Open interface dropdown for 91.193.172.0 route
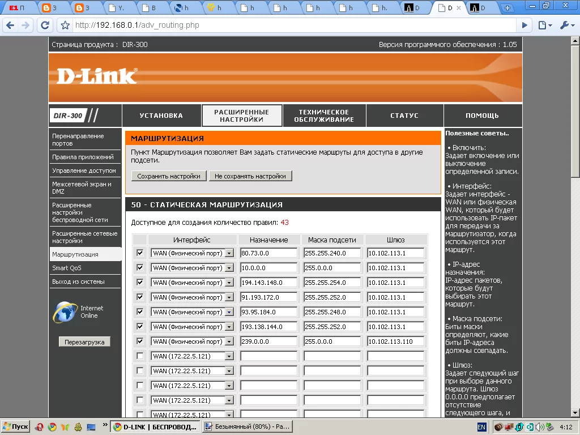 coord(193,297)
